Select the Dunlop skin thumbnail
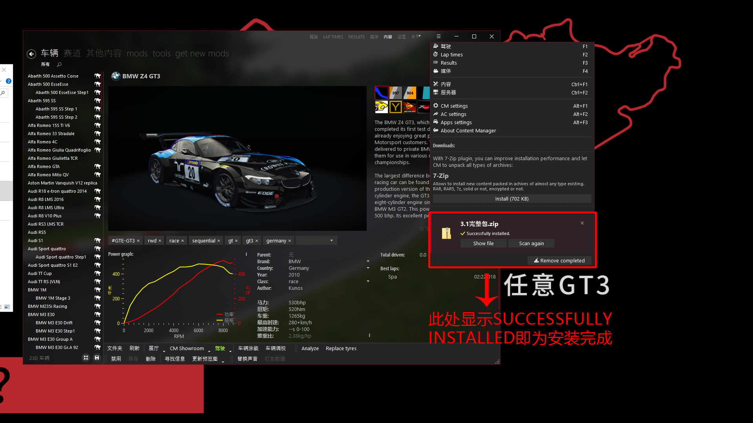Screen dimensions: 753x423 (x=410, y=107)
